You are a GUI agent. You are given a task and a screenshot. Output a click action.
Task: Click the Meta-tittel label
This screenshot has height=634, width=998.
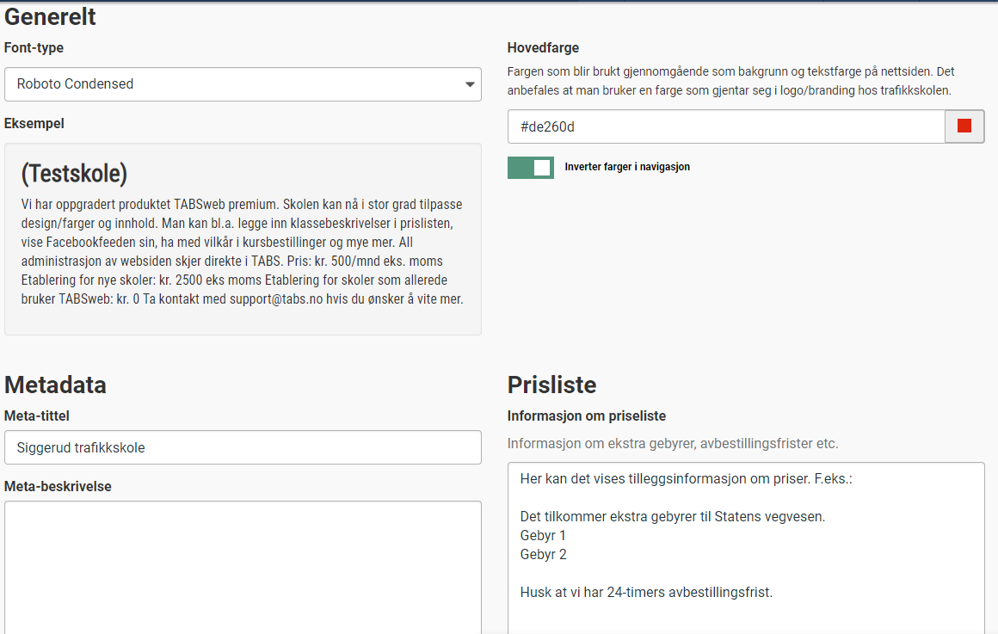pyautogui.click(x=37, y=415)
